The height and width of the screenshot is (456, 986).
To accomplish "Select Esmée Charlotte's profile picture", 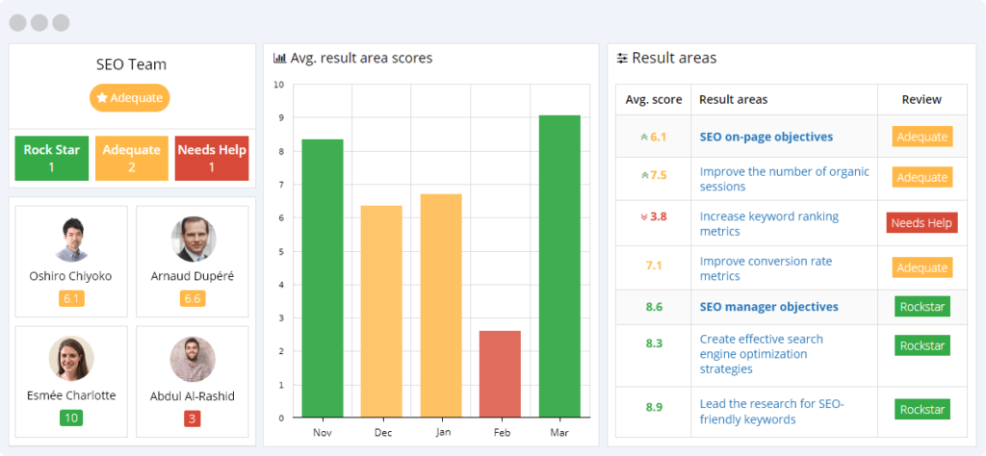I will point(71,359).
